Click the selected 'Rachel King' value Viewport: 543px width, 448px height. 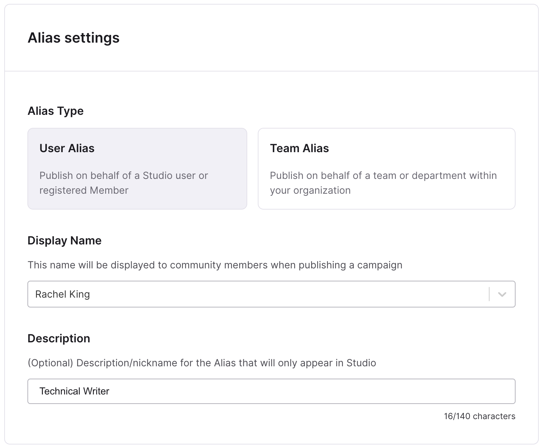click(63, 294)
